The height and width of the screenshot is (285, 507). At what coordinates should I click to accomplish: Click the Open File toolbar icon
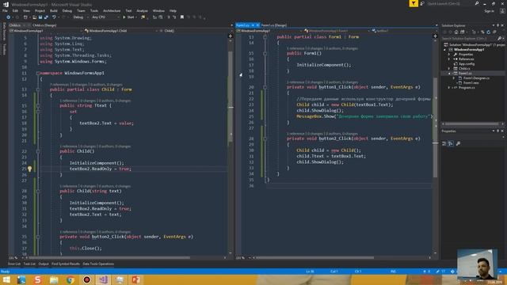34,17
